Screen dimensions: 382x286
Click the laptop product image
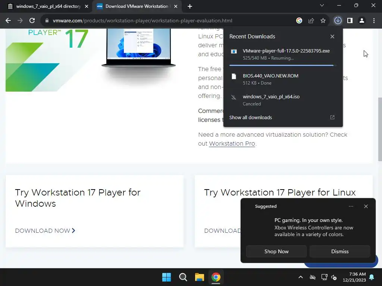point(139,48)
